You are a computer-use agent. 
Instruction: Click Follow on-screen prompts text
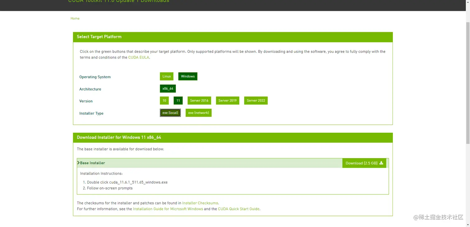pos(110,188)
